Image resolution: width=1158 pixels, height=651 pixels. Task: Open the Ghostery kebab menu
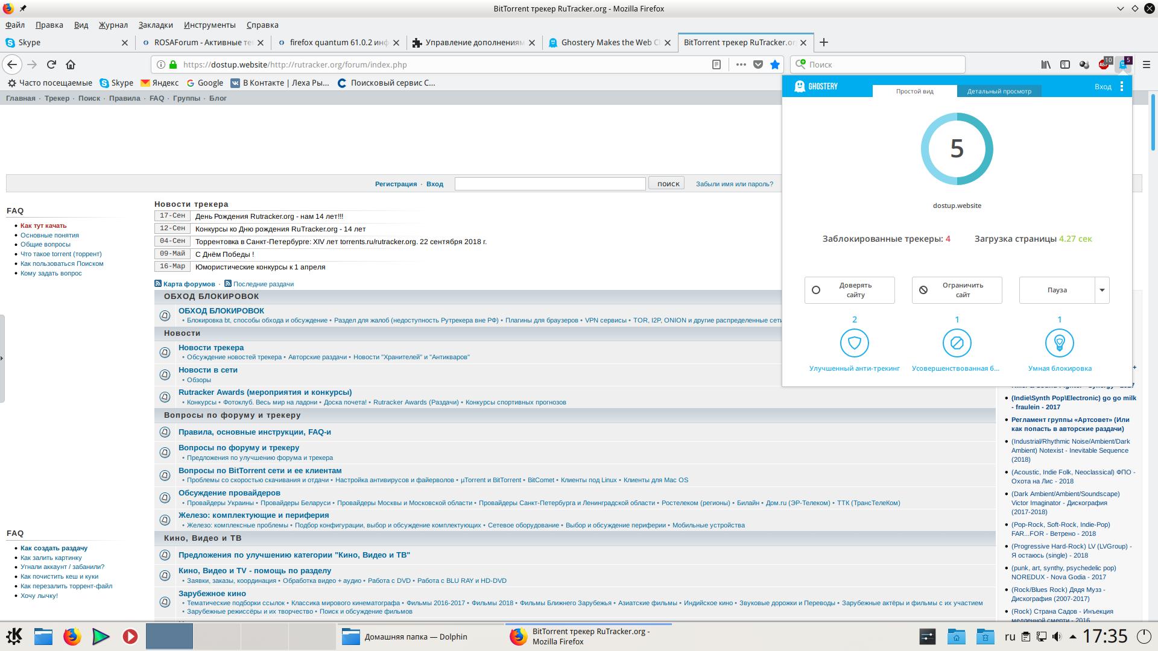[x=1121, y=87]
